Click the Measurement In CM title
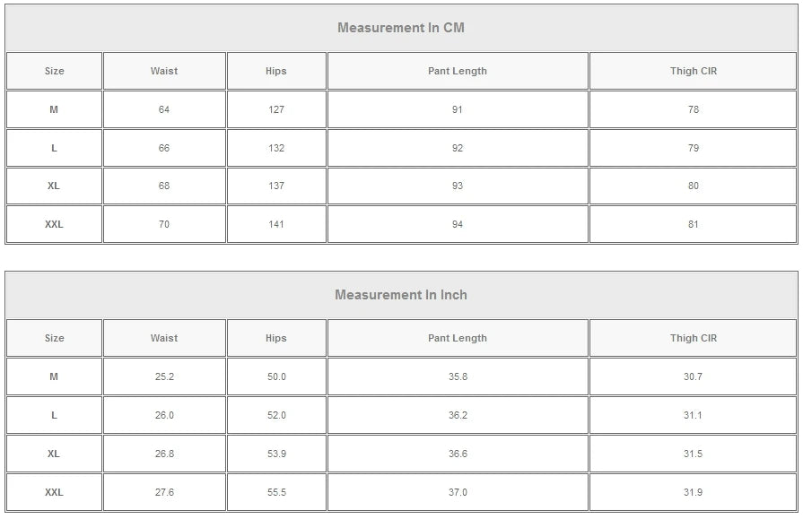The height and width of the screenshot is (519, 803). tap(401, 28)
